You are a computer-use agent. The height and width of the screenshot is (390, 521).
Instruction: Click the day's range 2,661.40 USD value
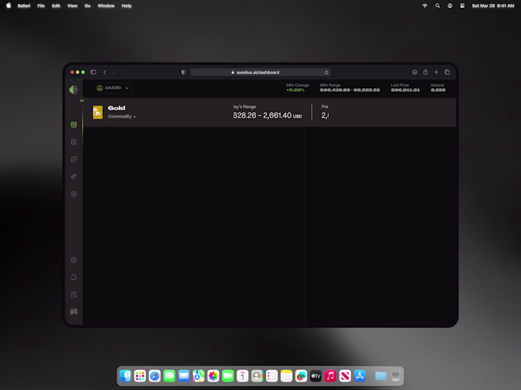(x=268, y=116)
